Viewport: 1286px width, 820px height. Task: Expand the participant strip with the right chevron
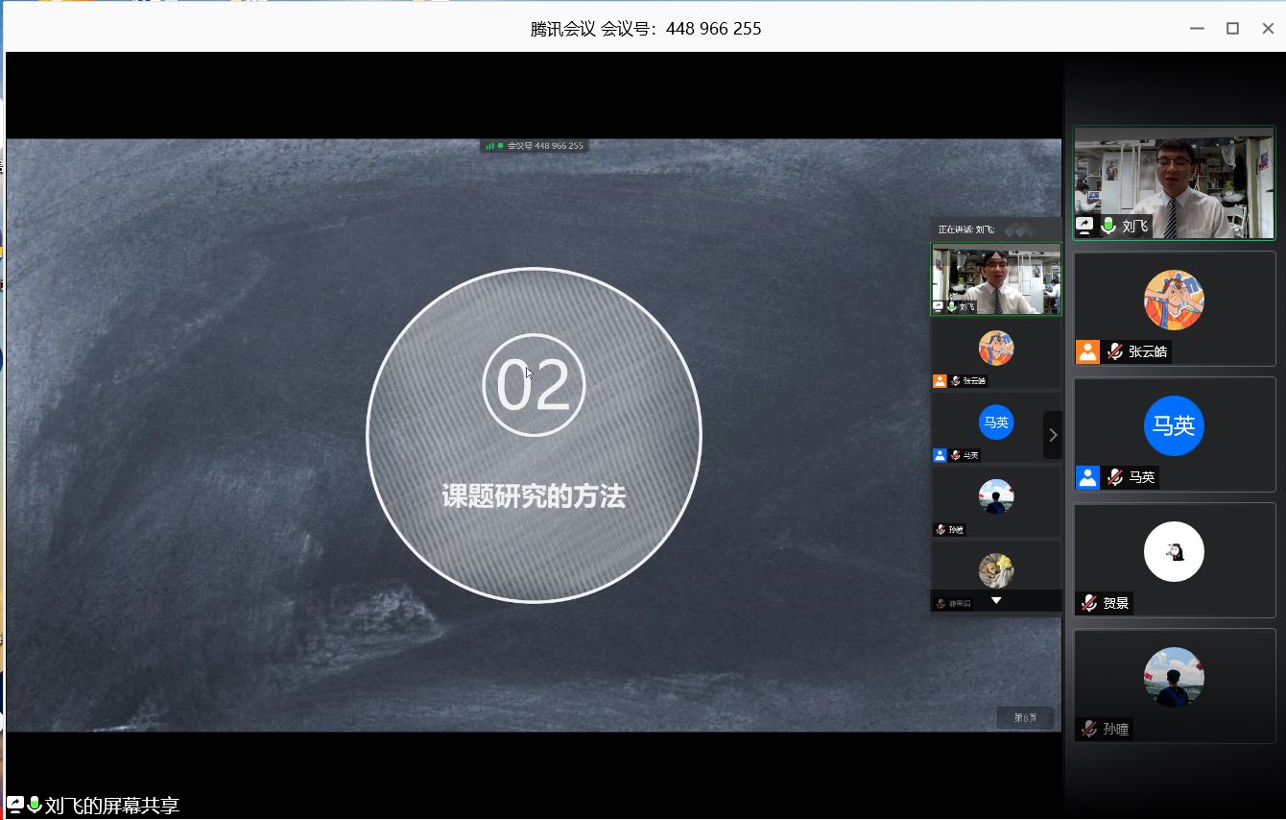click(x=1053, y=435)
